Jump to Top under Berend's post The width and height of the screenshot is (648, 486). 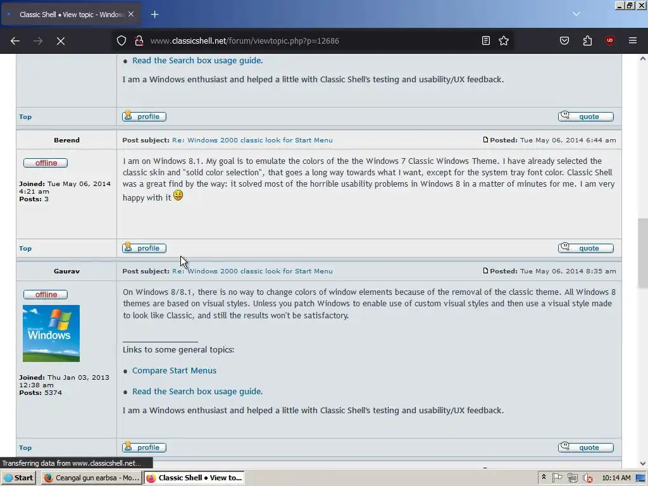click(25, 248)
